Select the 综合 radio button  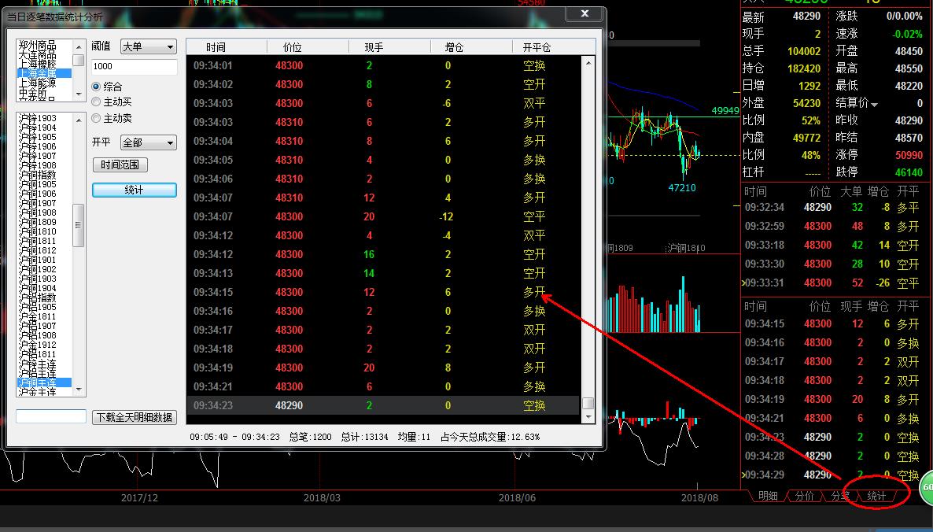[97, 87]
